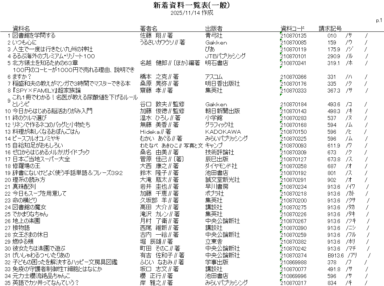The height and width of the screenshot is (286, 384).
Task: Select the "請求記号" column header
Action: point(330,29)
